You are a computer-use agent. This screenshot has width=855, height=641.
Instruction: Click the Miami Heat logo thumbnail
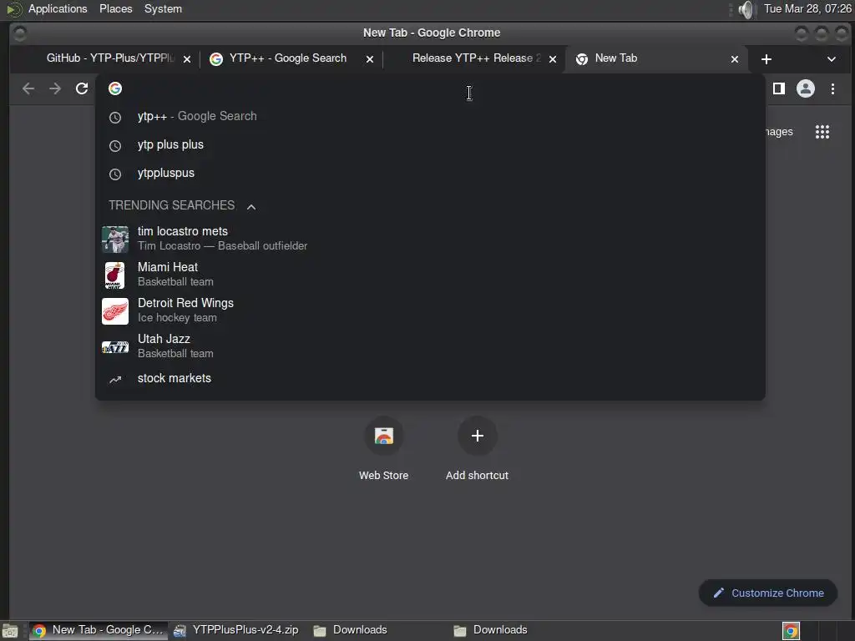coord(115,275)
